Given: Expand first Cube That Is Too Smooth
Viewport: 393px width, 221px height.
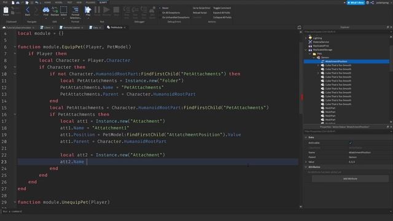Looking at the screenshot, I should click(318, 66).
